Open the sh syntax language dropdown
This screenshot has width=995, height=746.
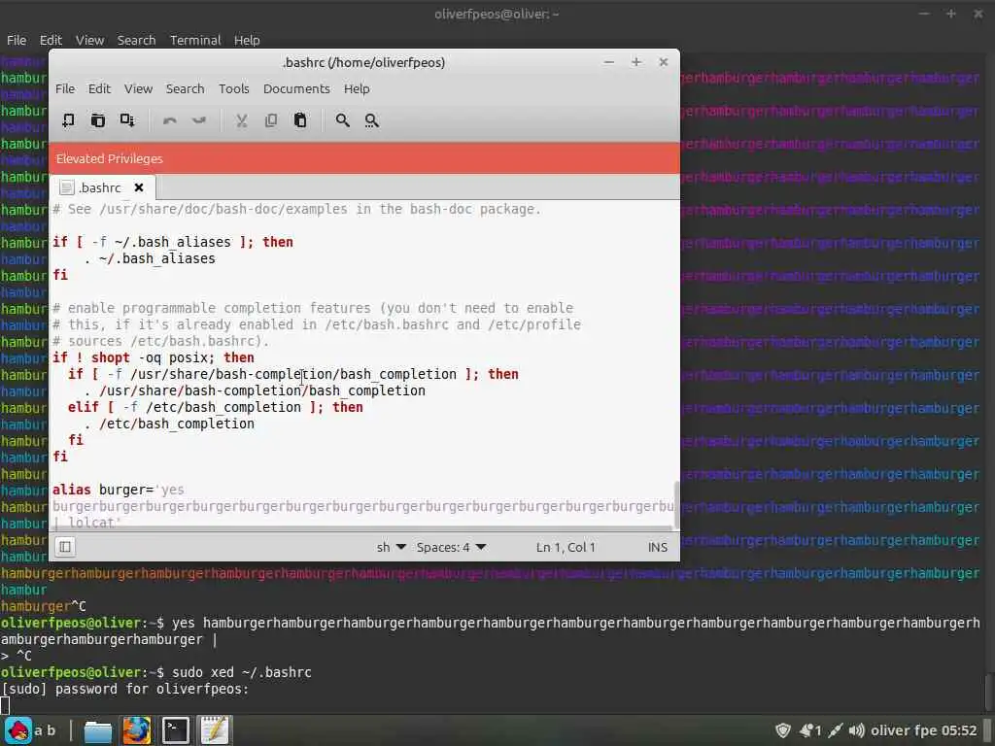tap(391, 548)
